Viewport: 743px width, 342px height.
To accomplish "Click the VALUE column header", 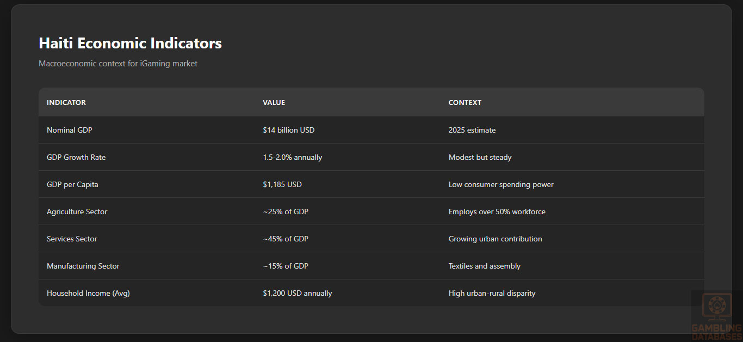I will (274, 103).
